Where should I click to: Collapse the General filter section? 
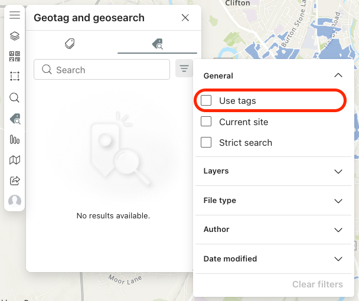[338, 76]
